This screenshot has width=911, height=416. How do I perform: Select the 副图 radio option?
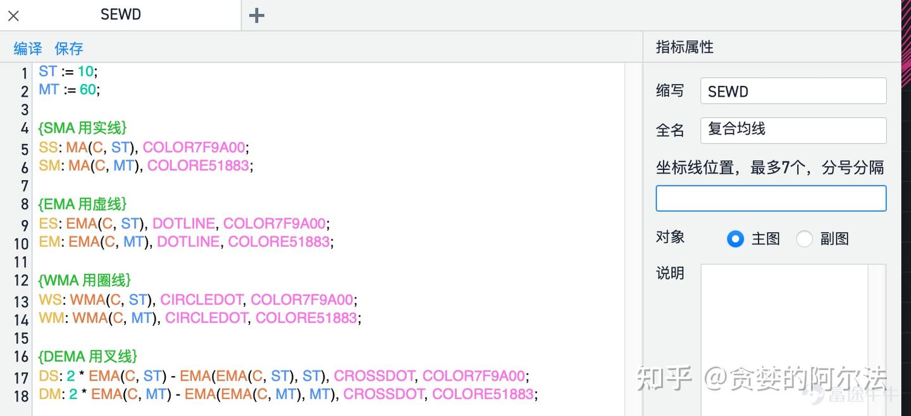804,239
